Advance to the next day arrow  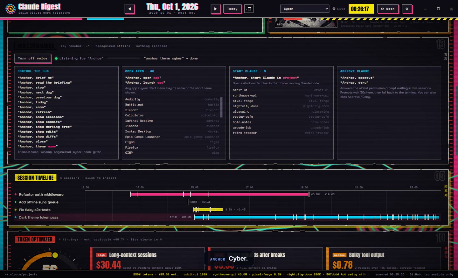point(215,9)
